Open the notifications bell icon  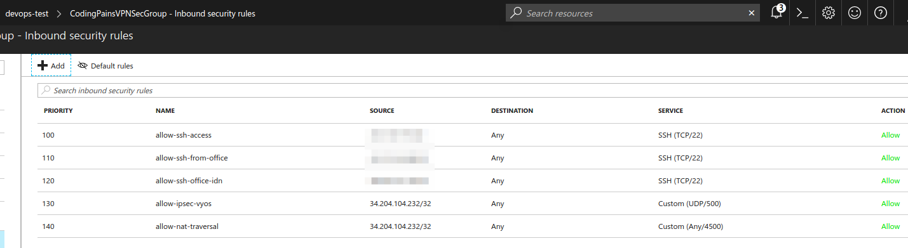tap(776, 13)
